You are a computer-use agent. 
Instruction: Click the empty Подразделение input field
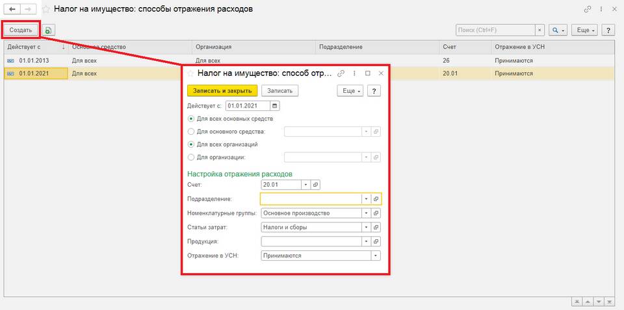pyautogui.click(x=311, y=199)
